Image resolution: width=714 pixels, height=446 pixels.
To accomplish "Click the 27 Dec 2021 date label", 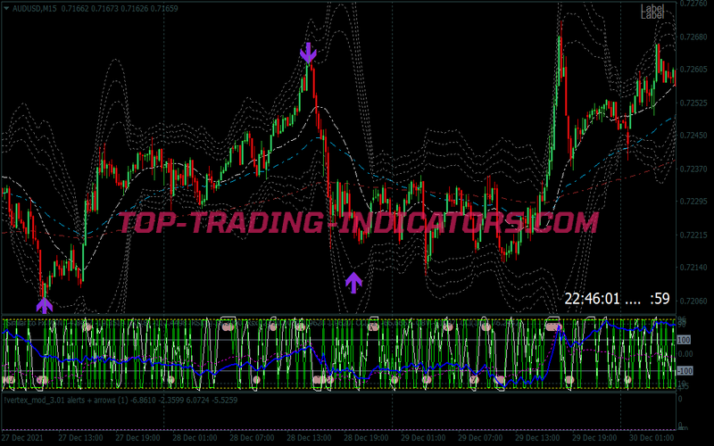I will click(23, 438).
